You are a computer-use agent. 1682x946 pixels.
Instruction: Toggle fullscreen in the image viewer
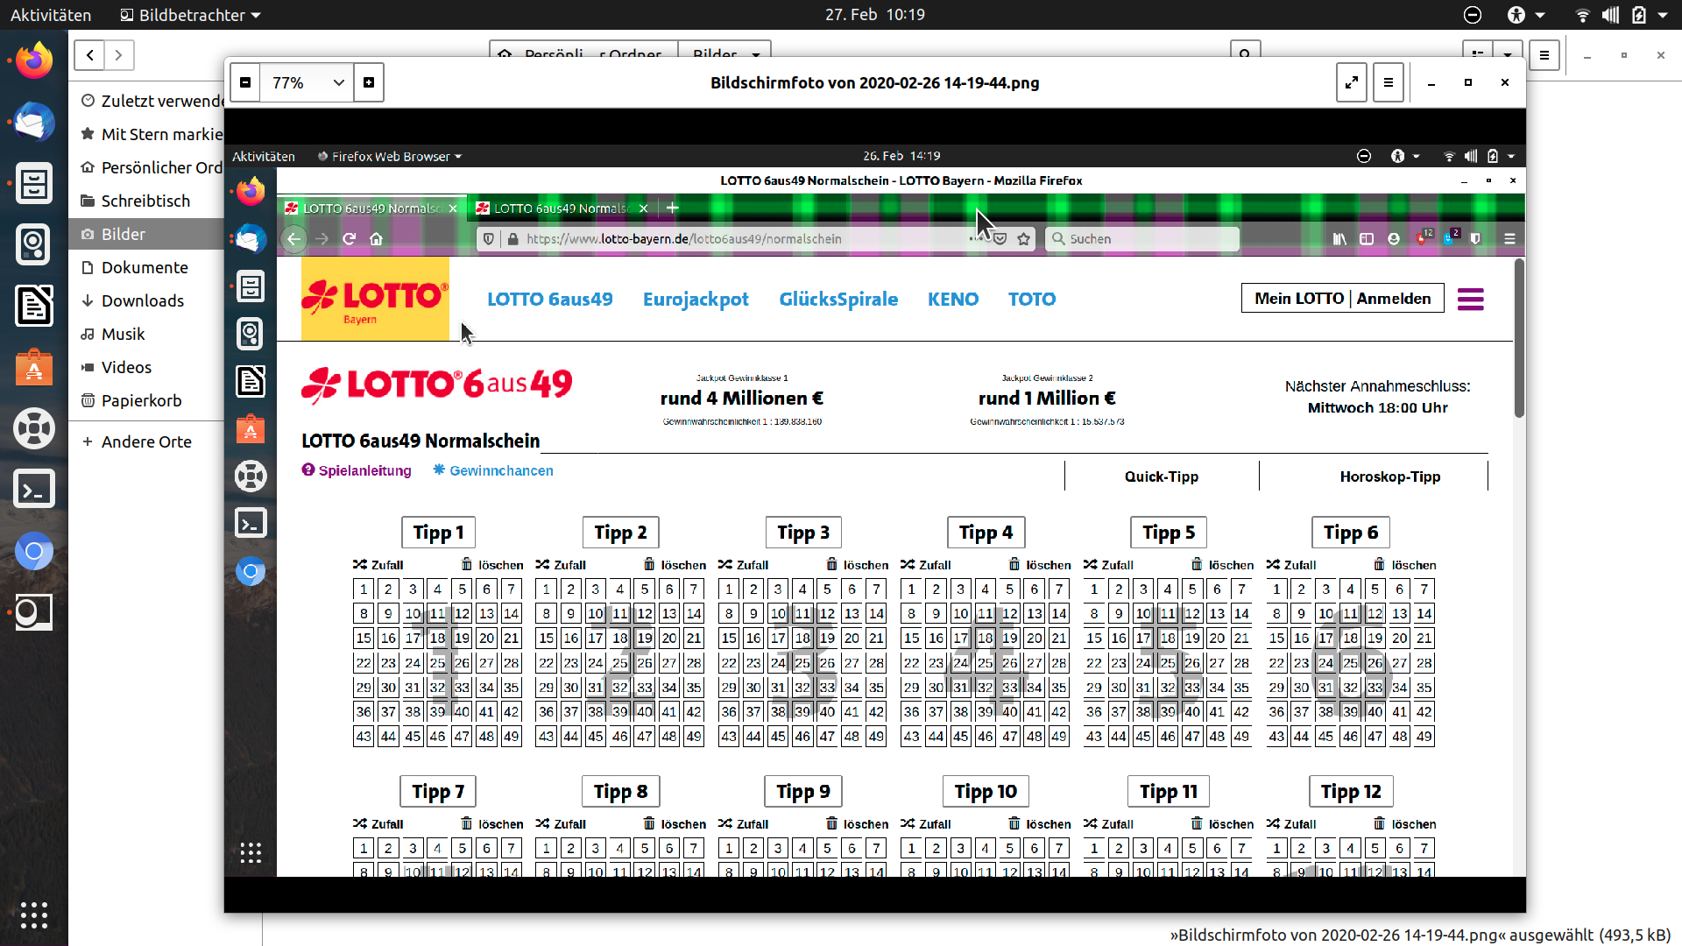1351,82
